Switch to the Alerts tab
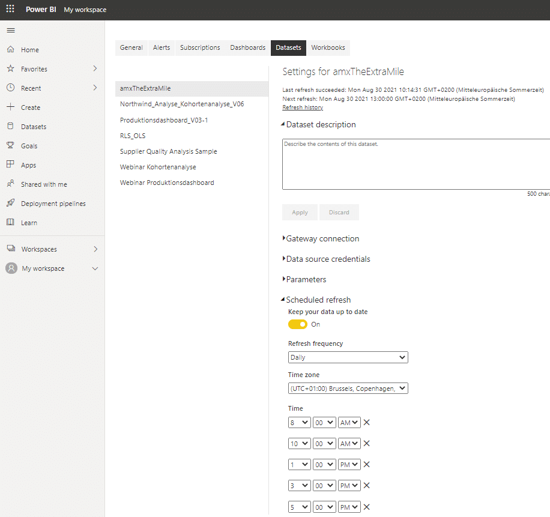This screenshot has height=517, width=550. click(x=162, y=47)
